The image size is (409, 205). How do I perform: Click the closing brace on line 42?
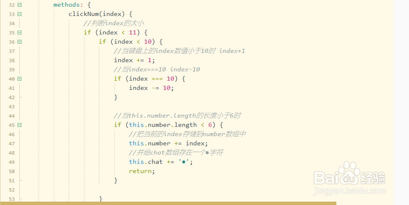pyautogui.click(x=116, y=97)
